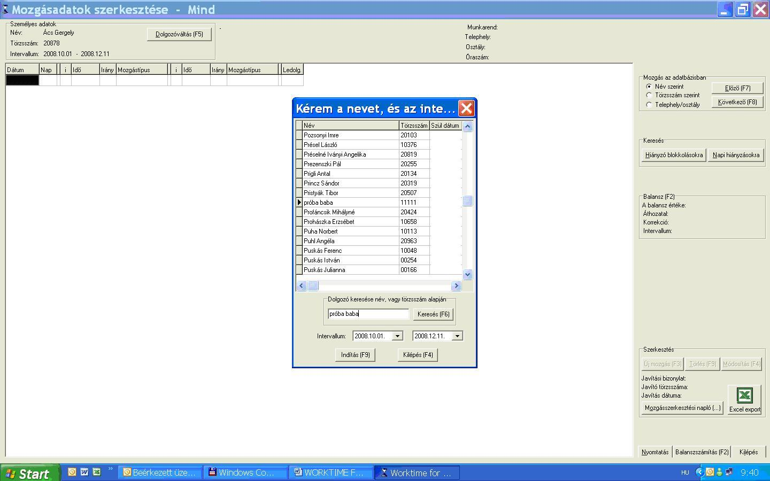Select the Puskás István row
This screenshot has height=481, width=770.
(x=379, y=260)
